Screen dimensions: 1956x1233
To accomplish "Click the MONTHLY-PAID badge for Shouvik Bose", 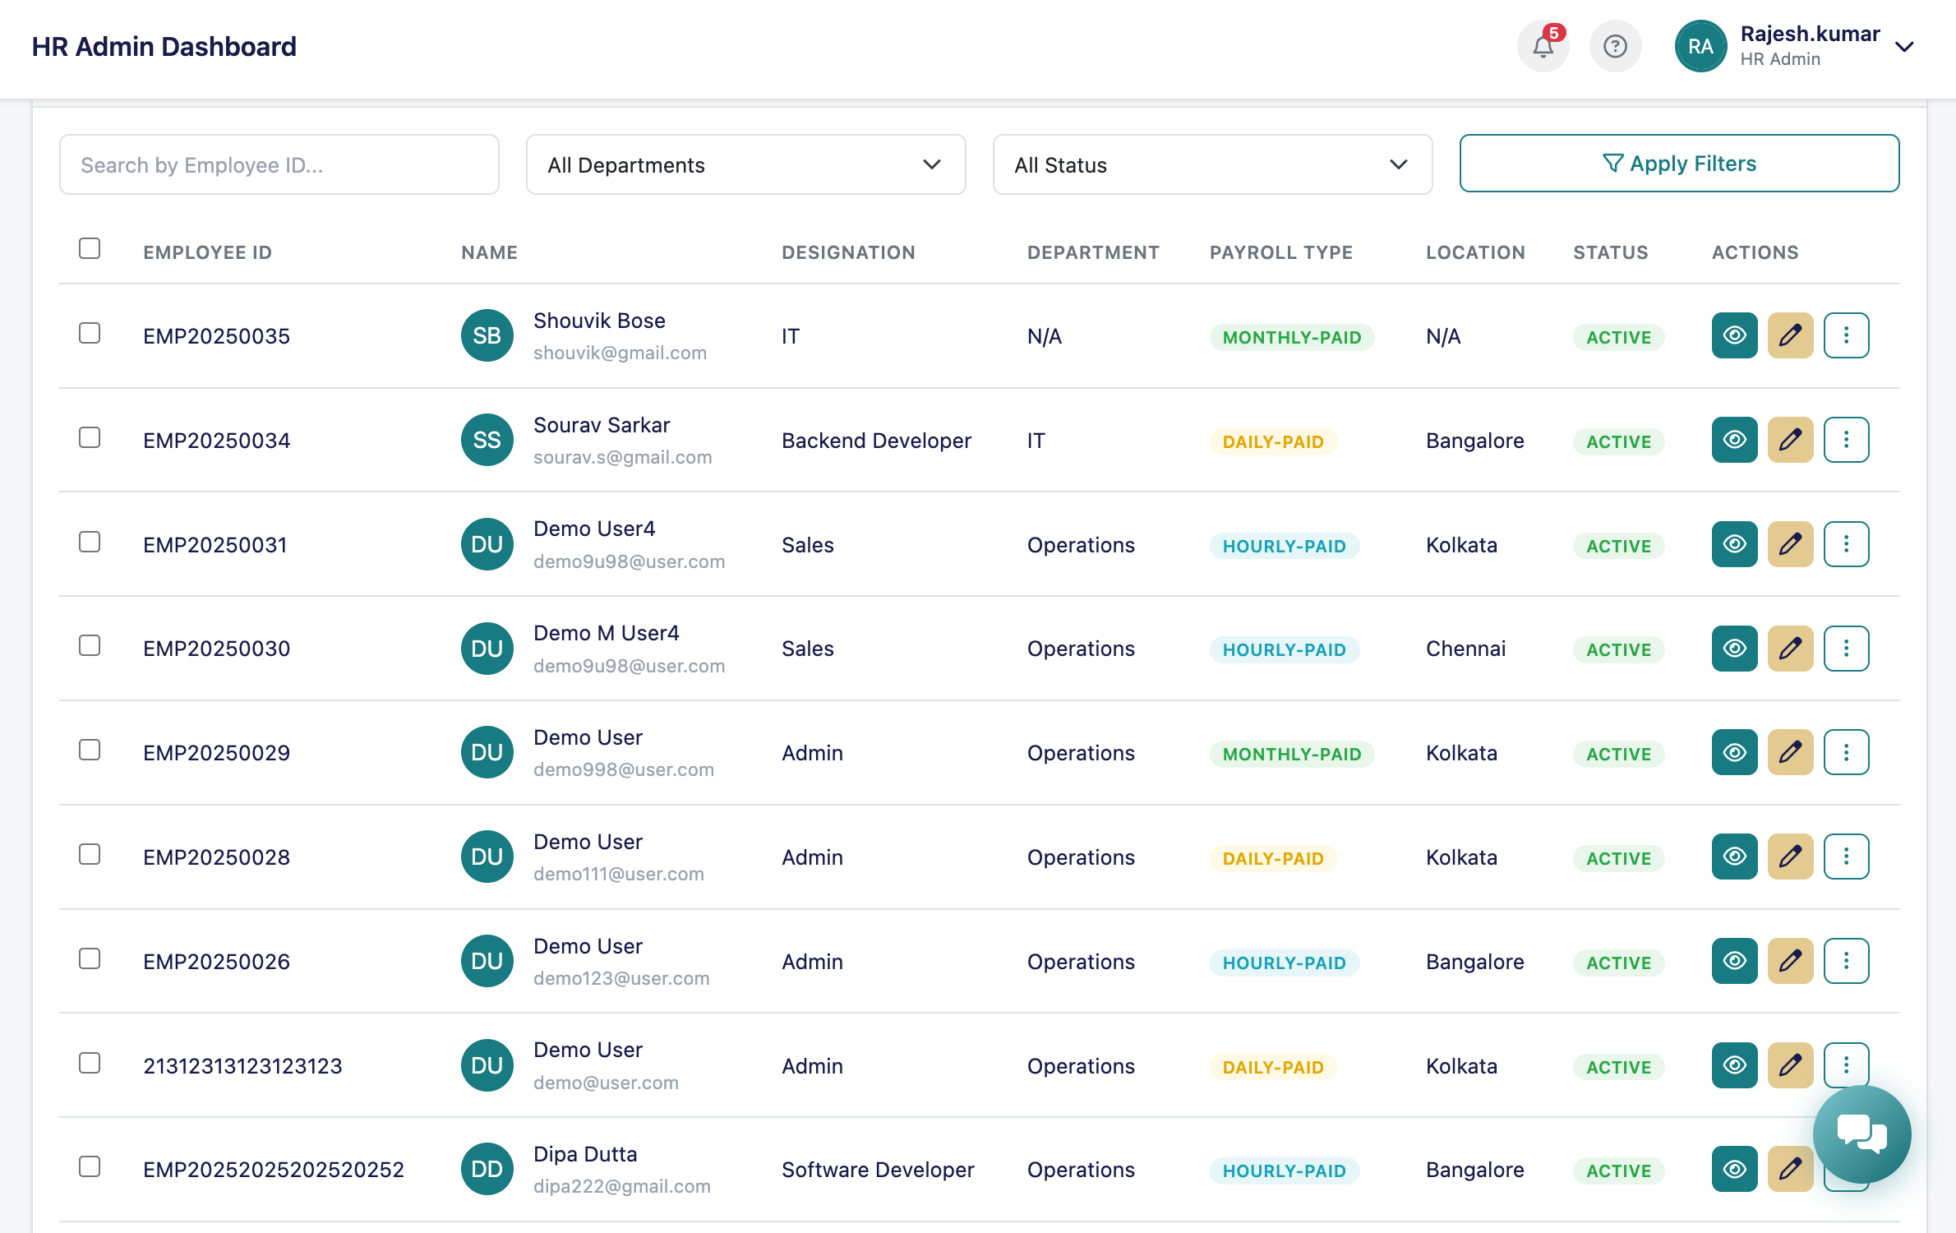I will tap(1291, 337).
